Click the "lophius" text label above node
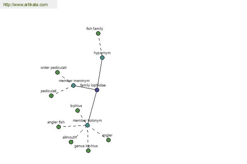This screenshot has width=247, height=164. pyautogui.click(x=76, y=106)
